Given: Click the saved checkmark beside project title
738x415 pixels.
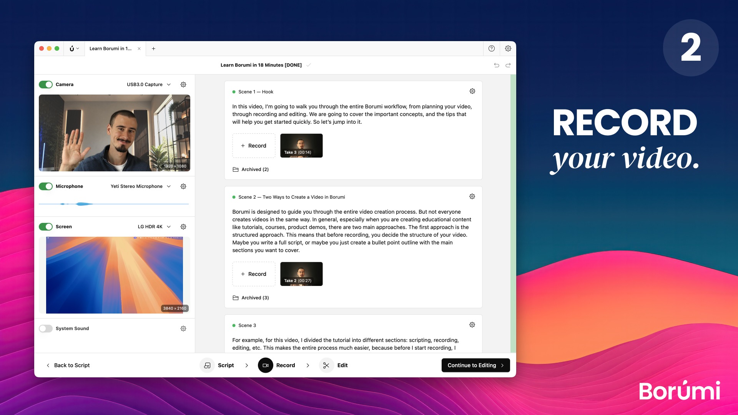Looking at the screenshot, I should 308,65.
